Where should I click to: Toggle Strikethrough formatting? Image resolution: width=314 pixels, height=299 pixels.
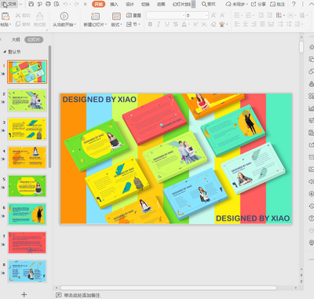pyautogui.click(x=176, y=24)
